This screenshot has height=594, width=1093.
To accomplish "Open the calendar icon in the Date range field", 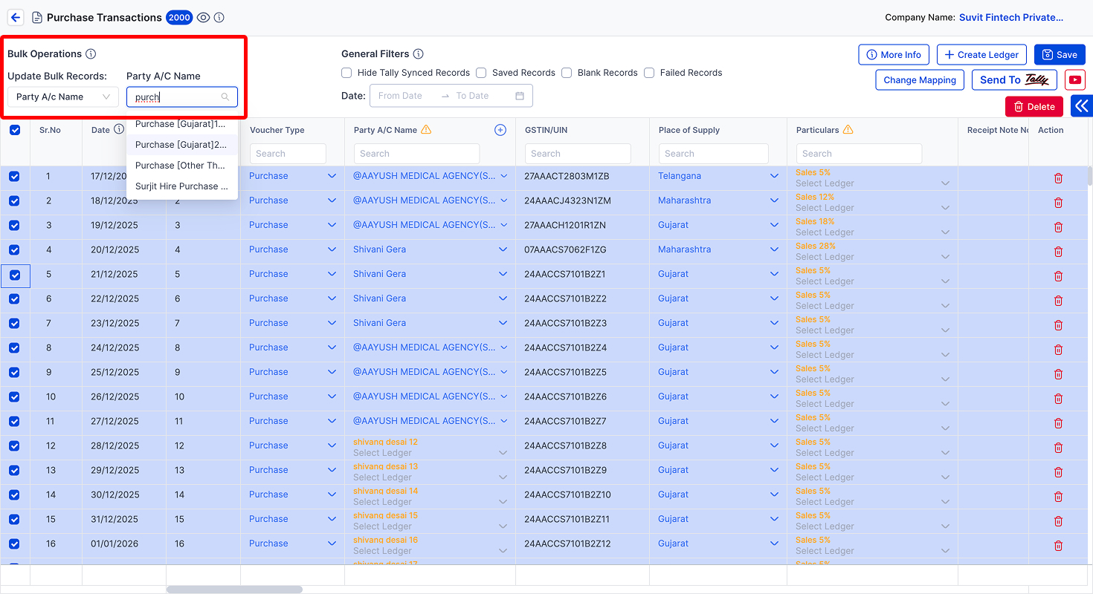I will [520, 96].
